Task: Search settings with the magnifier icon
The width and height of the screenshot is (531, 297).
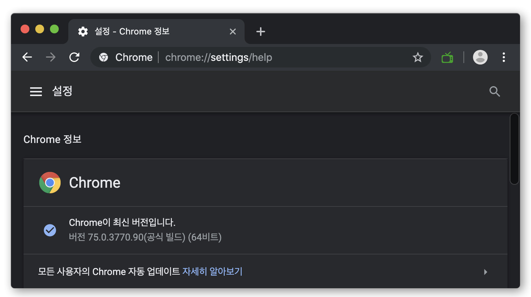Action: (x=495, y=91)
